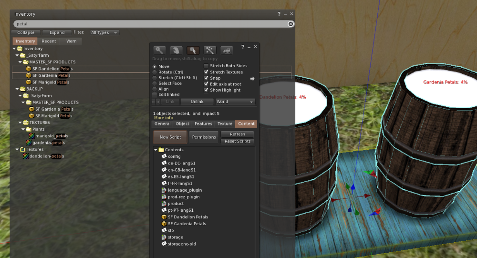Select the Edit (pointer) tool
This screenshot has height=258, width=477.
(193, 50)
